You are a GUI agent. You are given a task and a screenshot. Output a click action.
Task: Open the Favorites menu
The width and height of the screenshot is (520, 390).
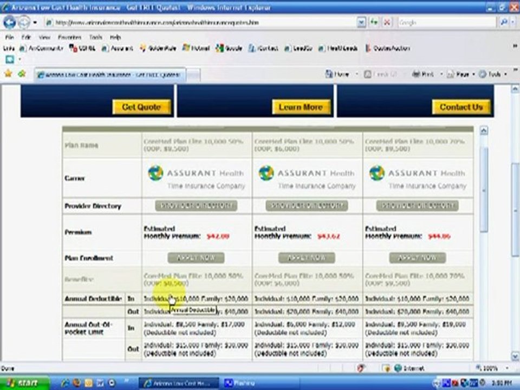(69, 37)
